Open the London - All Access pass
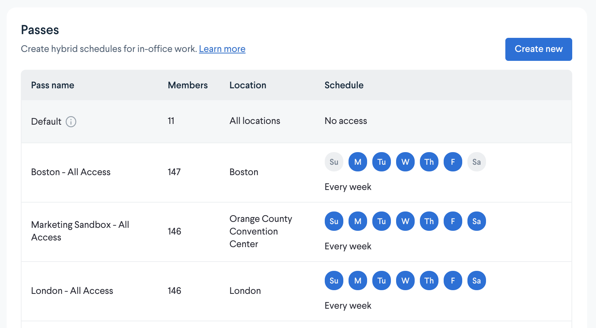Viewport: 596px width, 328px height. click(x=72, y=291)
